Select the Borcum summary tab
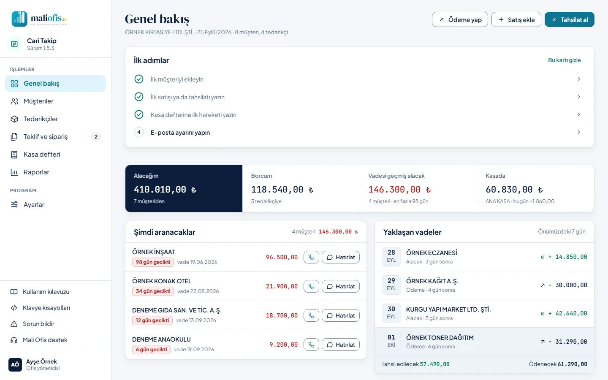This screenshot has height=380, width=608. point(301,188)
